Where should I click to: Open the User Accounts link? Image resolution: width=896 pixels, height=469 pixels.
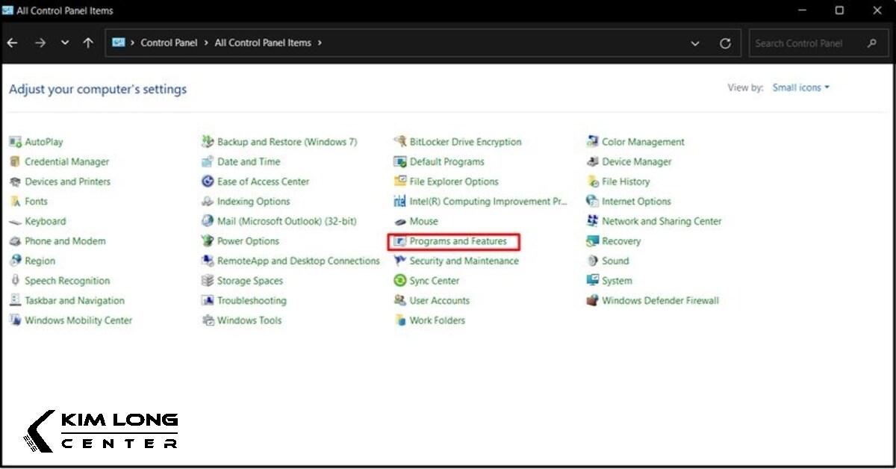439,301
